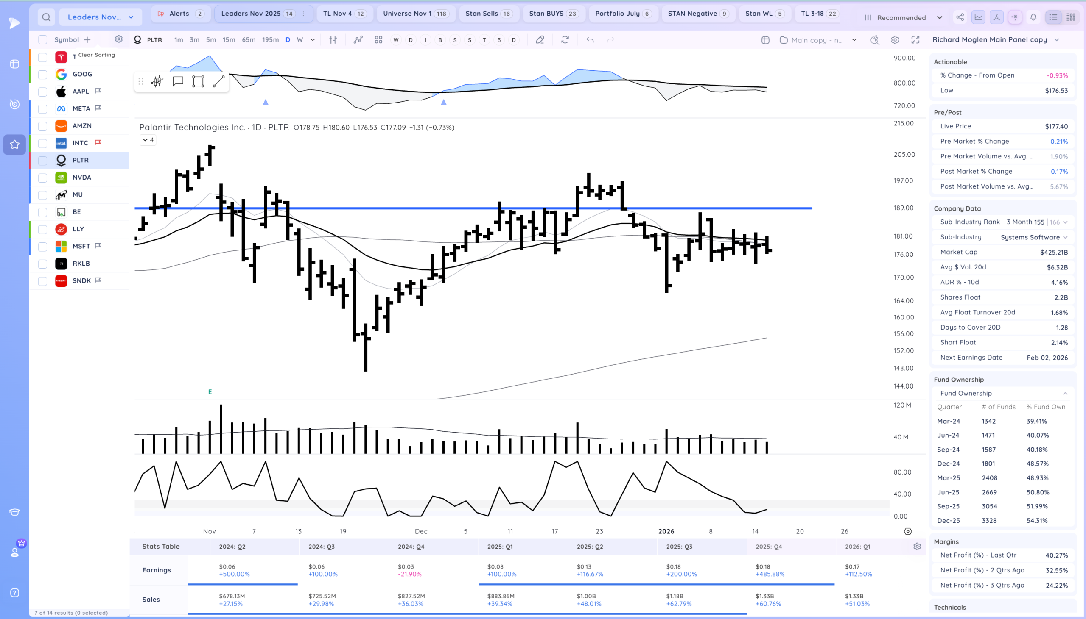Viewport: 1086px width, 619px height.
Task: Check the GOOG symbol checkbox
Action: 42,75
